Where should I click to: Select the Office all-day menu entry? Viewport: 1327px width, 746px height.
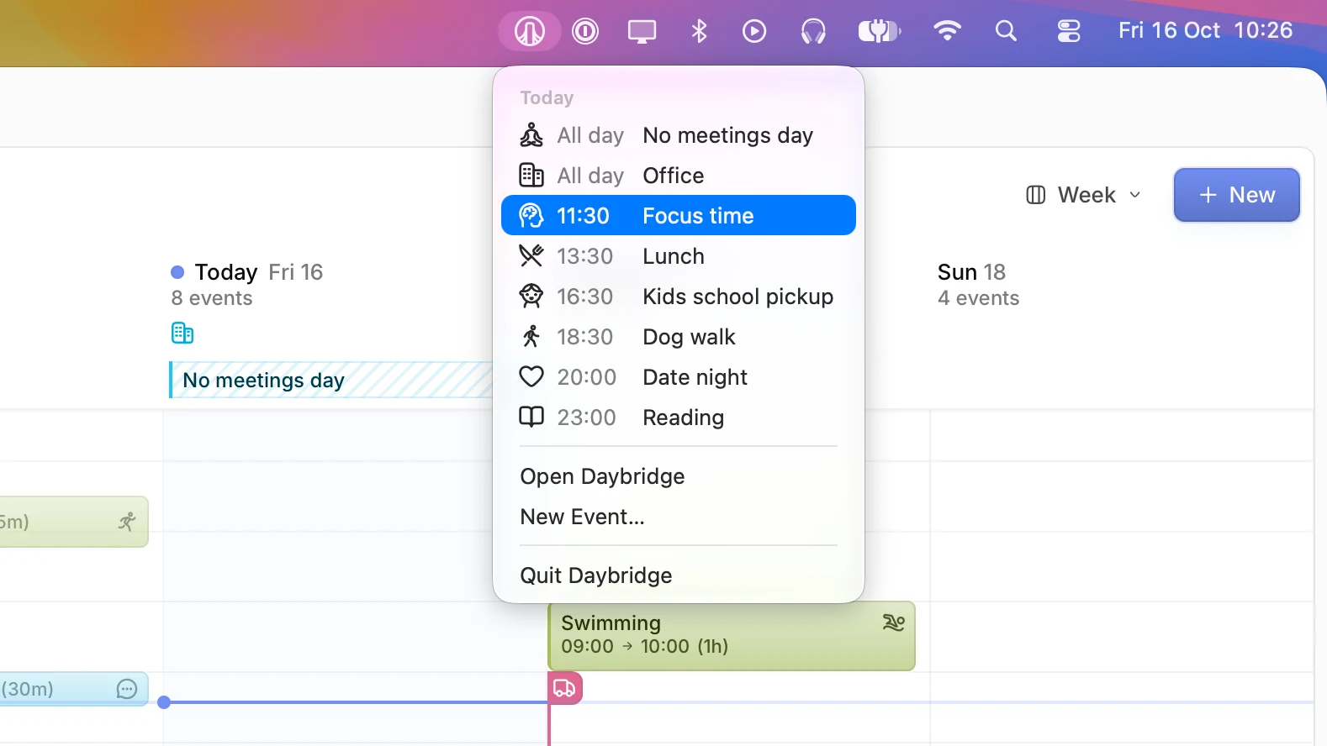[x=679, y=176]
